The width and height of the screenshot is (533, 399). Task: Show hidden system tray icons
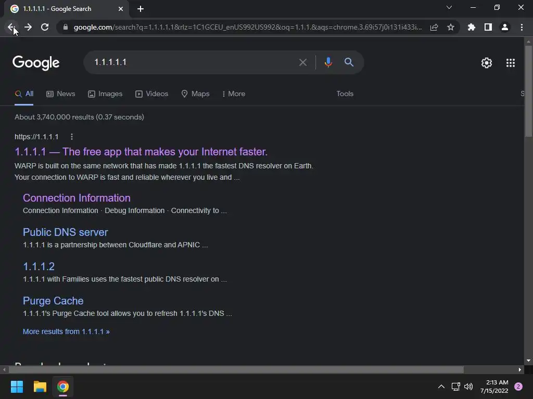[441, 387]
